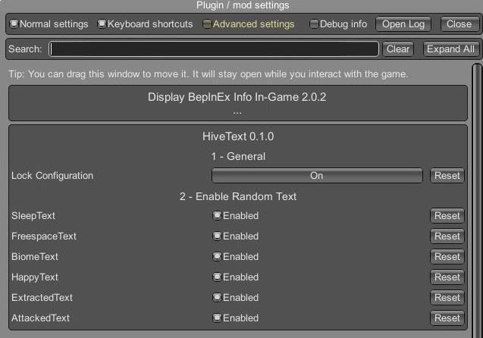Reset the AttackedText setting
Image resolution: width=483 pixels, height=338 pixels.
[x=447, y=318]
